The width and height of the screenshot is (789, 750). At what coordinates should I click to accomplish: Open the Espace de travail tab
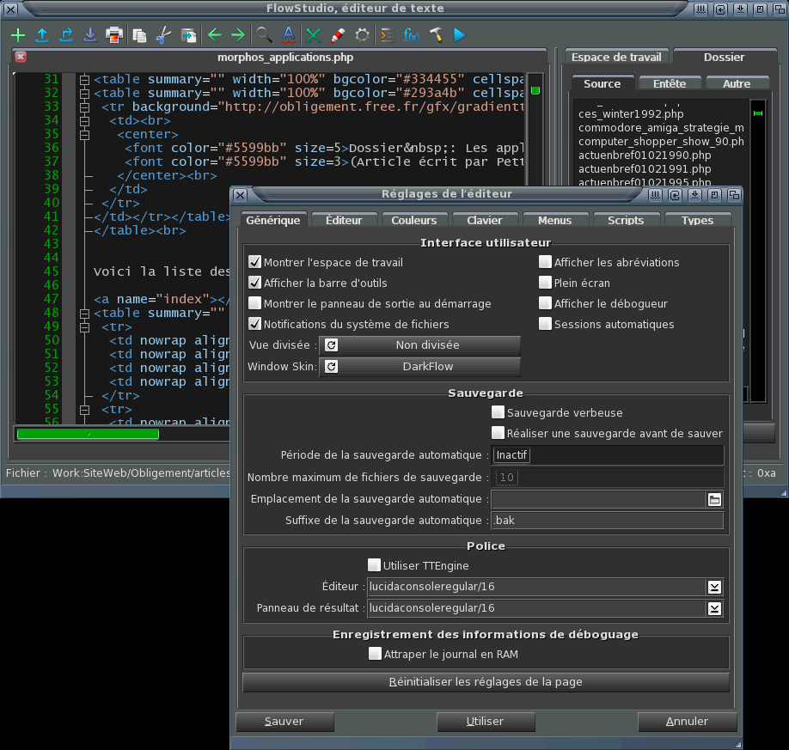(617, 57)
